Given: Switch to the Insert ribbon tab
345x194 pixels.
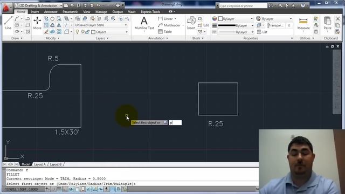Looking at the screenshot, I should (x=34, y=12).
